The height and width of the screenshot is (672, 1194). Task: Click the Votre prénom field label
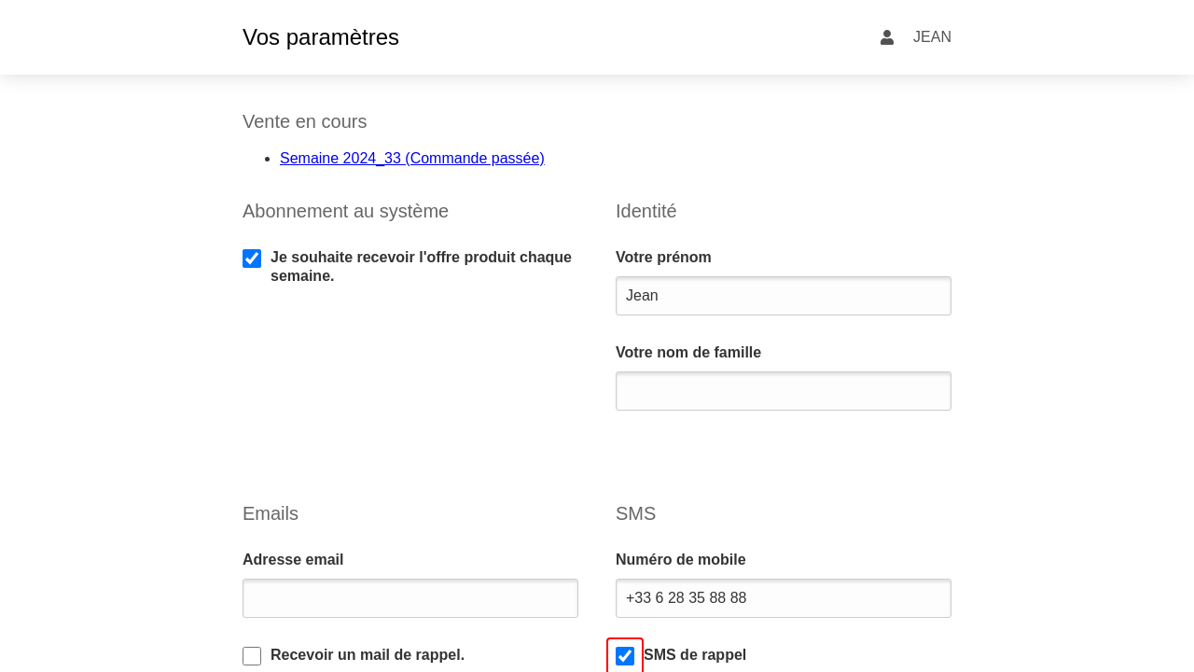click(663, 258)
